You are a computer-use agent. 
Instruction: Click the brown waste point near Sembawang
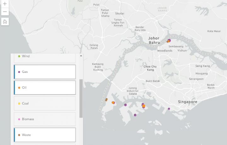pyautogui.click(x=167, y=42)
